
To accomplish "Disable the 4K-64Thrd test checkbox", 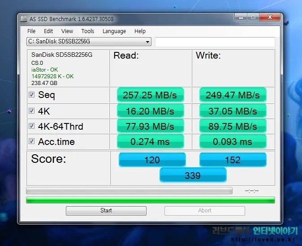I will pyautogui.click(x=32, y=126).
